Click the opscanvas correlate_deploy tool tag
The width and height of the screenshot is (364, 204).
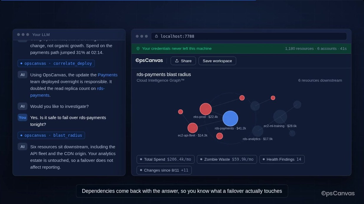(56, 63)
